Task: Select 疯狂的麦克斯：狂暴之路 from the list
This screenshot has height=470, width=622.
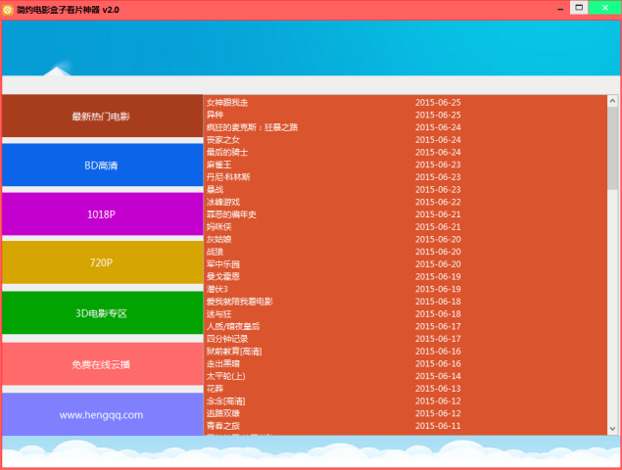Action: [x=252, y=127]
